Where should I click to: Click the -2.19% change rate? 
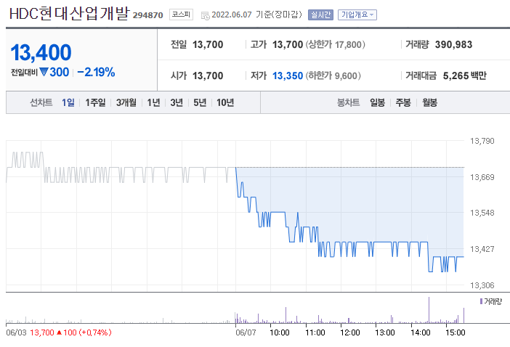96,72
